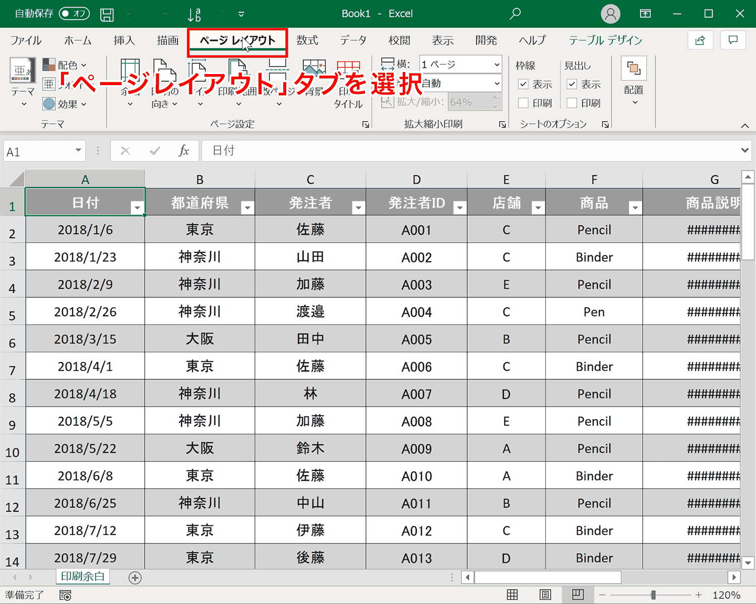Uncheck 枠線 表示 gridlines checkbox

(x=523, y=84)
